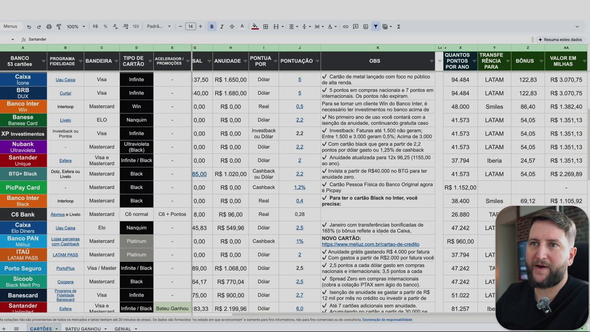Open the Curtaí link in BRB row

65,93
